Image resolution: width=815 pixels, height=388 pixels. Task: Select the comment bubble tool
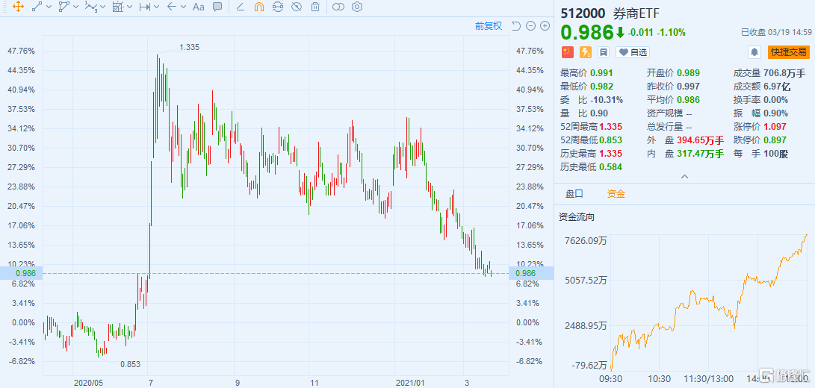[217, 7]
